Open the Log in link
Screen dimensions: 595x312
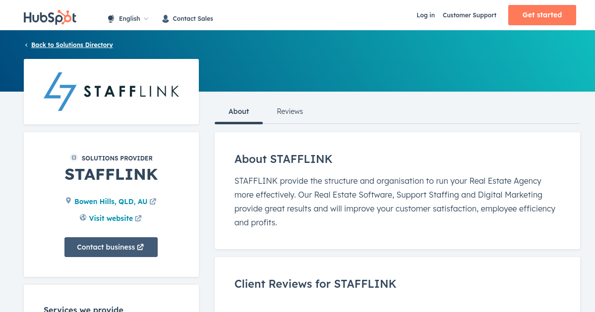coord(425,15)
